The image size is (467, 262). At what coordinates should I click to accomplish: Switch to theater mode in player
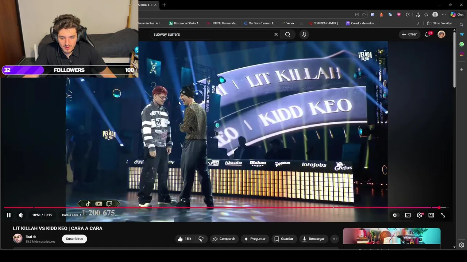point(431,215)
